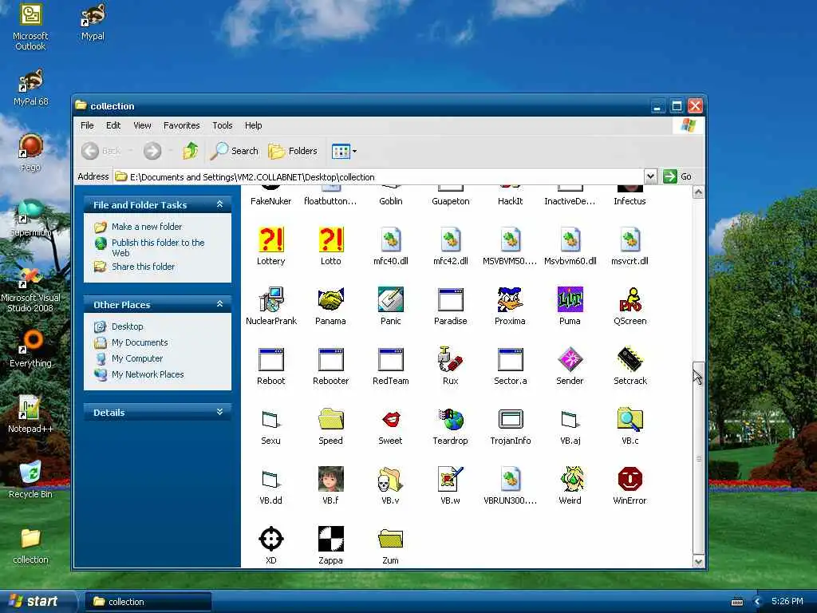Image resolution: width=817 pixels, height=613 pixels.
Task: Select the VB.c magnifier icon
Action: 630,420
